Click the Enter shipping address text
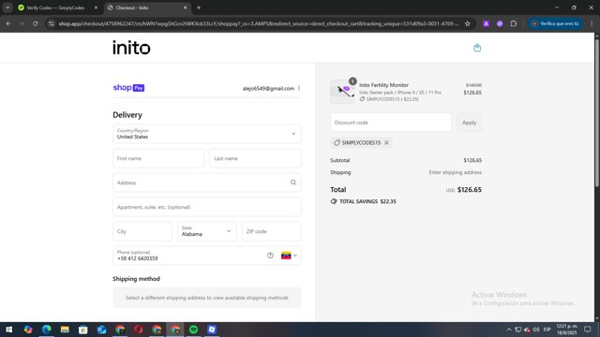The height and width of the screenshot is (337, 600). [456, 172]
